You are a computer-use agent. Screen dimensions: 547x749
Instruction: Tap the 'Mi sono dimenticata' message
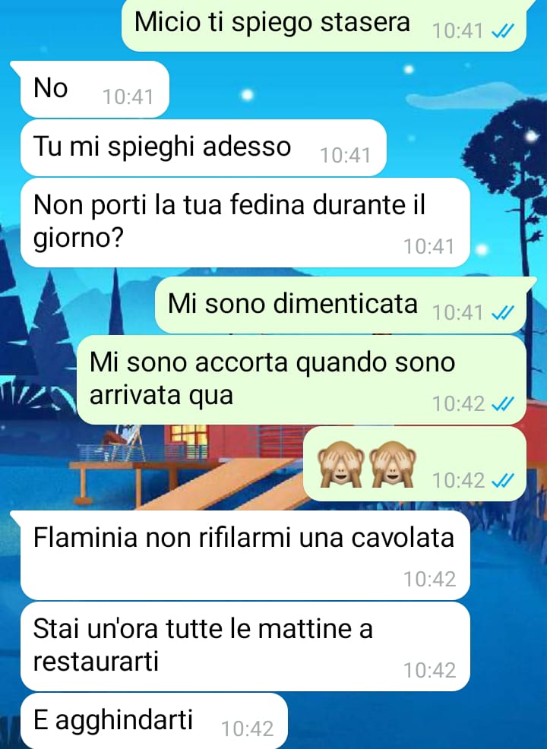point(340,305)
